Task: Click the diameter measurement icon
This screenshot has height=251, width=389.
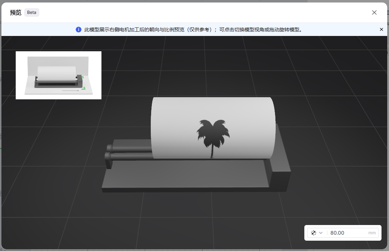Action: 314,233
